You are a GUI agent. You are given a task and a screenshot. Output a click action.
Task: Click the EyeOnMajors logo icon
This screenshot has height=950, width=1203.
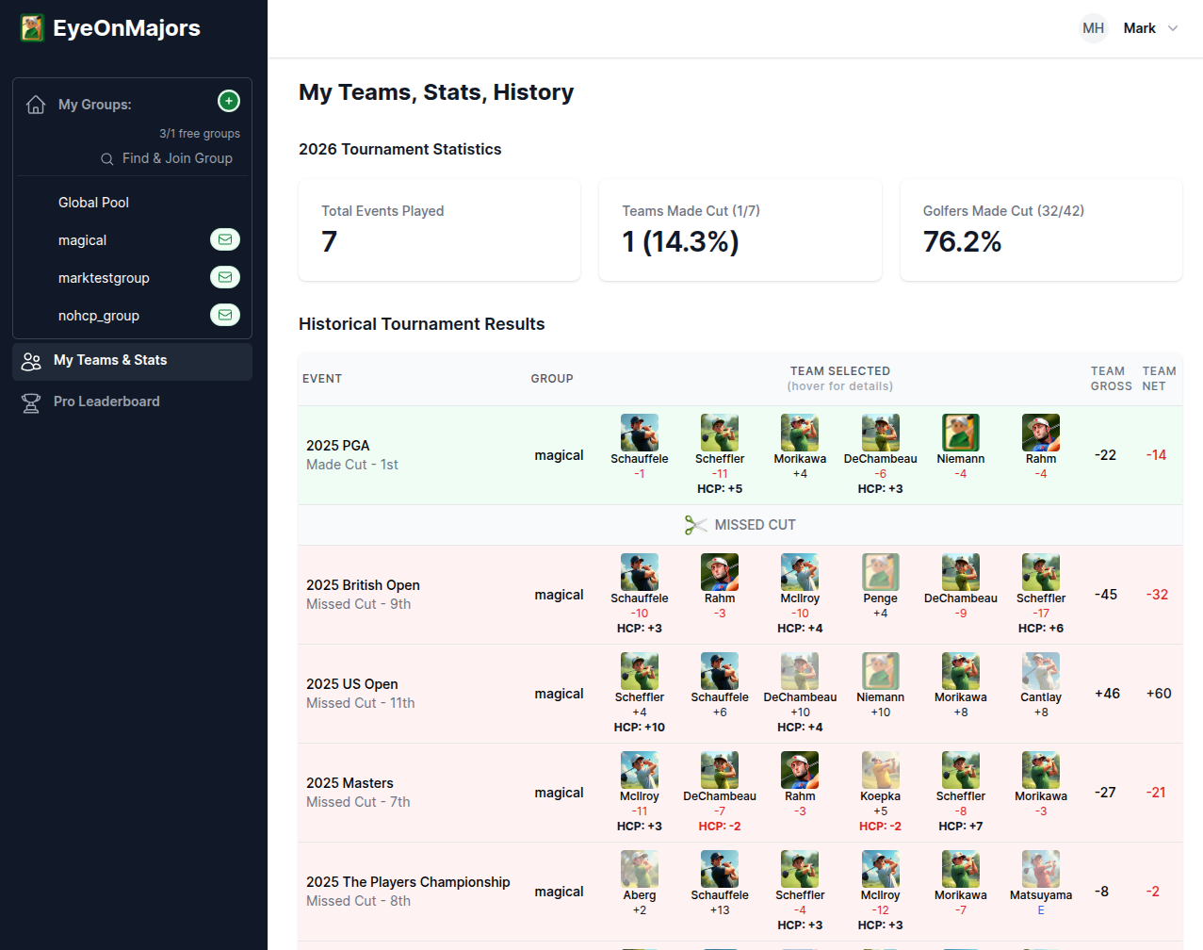[x=32, y=28]
